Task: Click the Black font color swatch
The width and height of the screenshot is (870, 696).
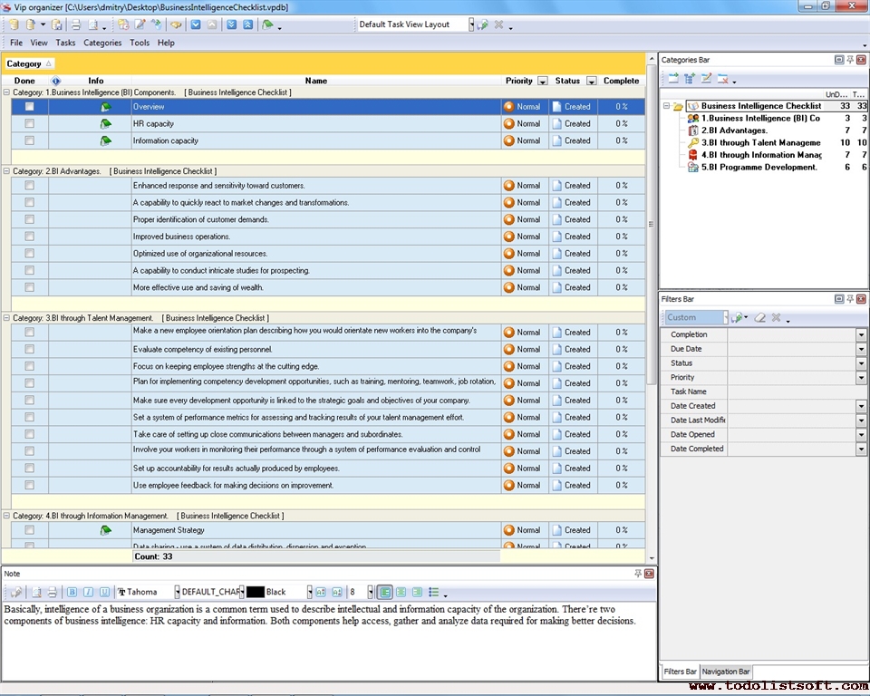Action: coord(256,592)
